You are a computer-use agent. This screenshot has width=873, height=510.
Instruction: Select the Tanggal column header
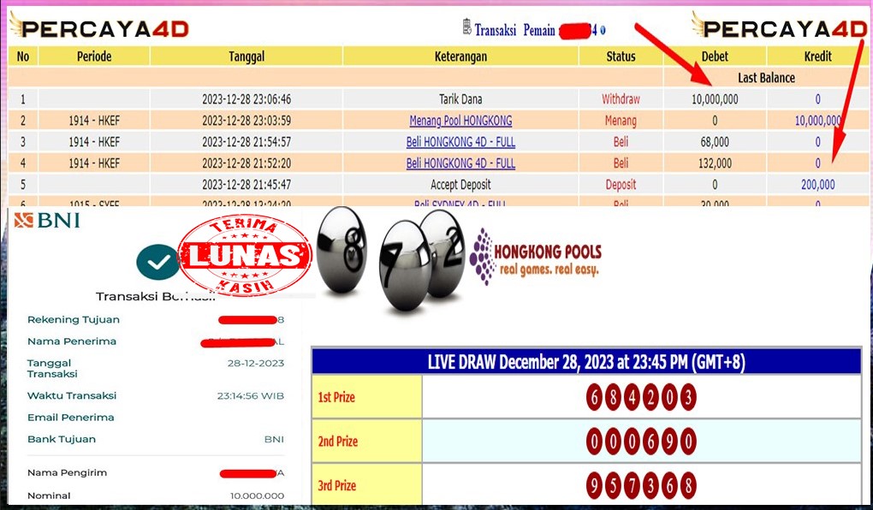coord(246,56)
